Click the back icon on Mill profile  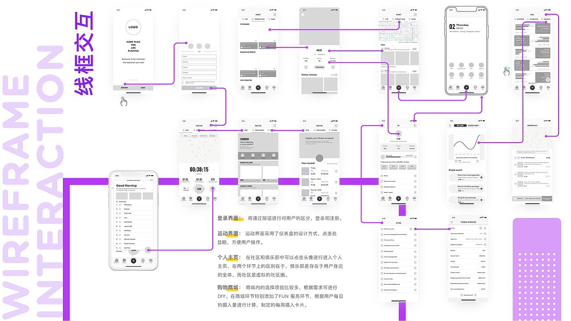click(x=302, y=15)
